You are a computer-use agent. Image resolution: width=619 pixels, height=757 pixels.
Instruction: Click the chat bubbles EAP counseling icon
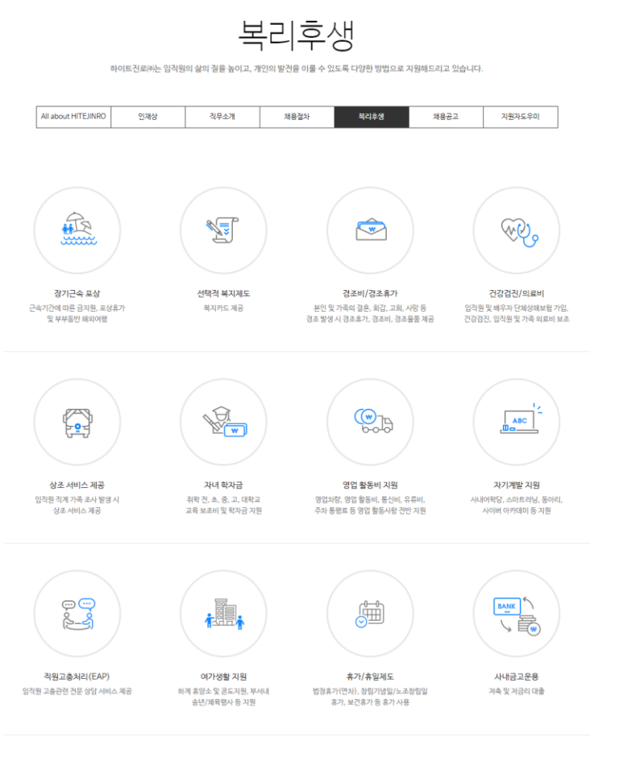(x=77, y=613)
